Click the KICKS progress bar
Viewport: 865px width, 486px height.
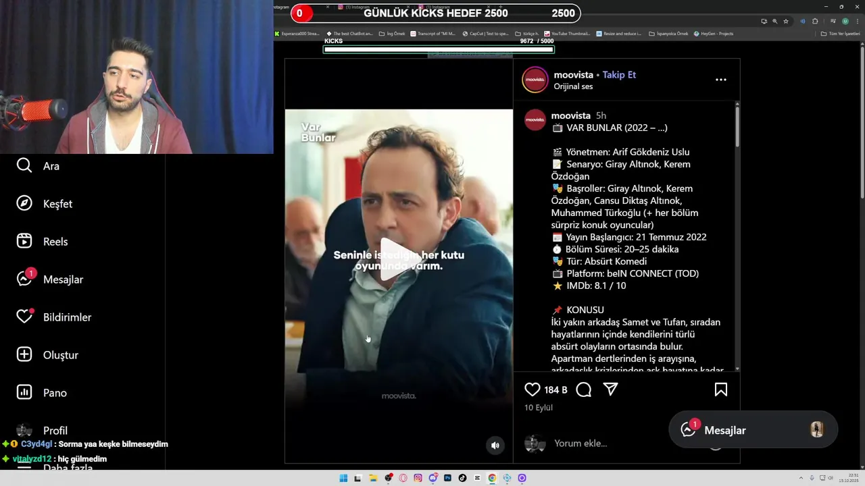(x=439, y=49)
